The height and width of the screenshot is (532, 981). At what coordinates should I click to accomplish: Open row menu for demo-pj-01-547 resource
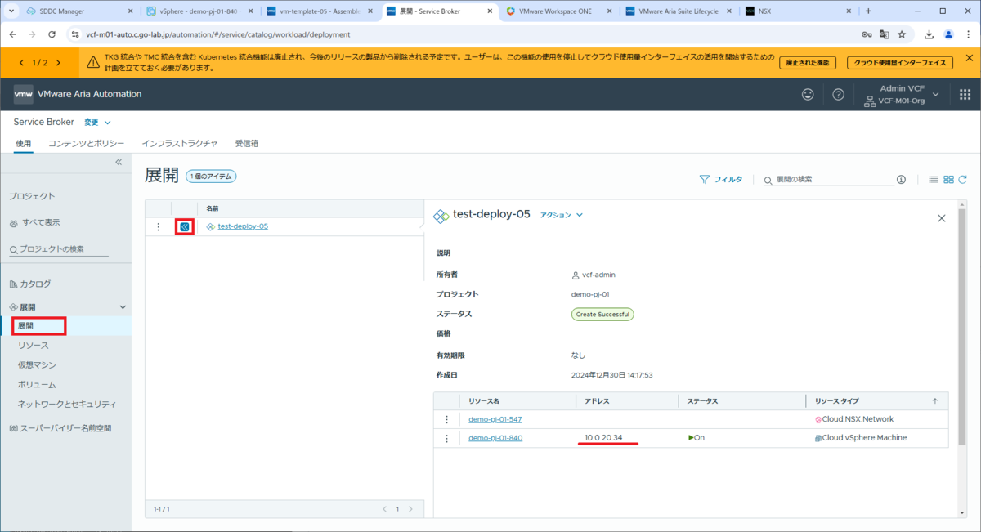coord(446,419)
